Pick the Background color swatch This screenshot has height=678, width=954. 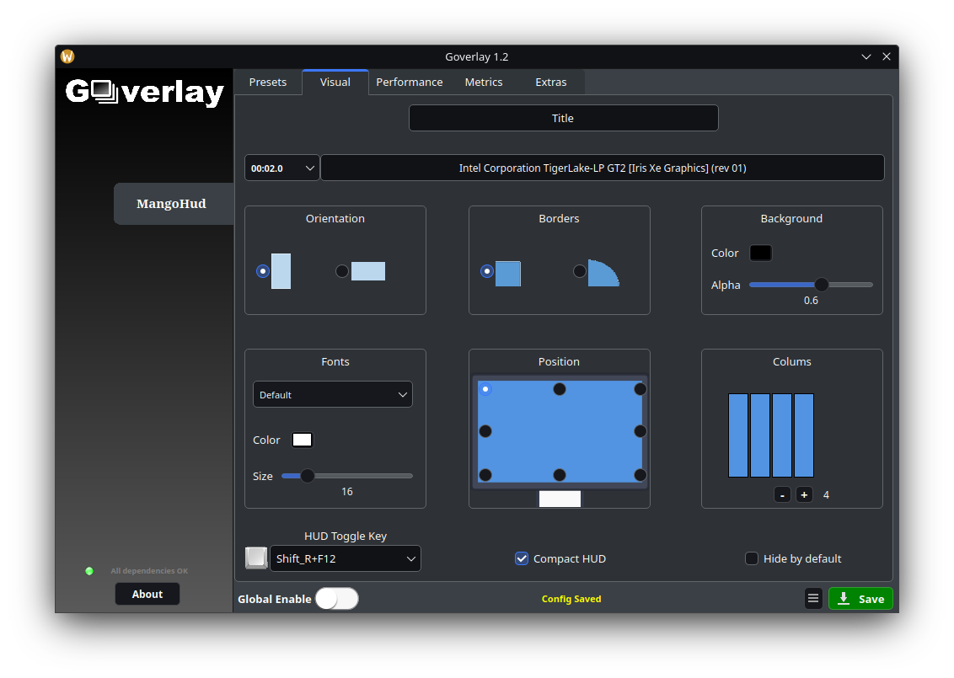pos(760,253)
